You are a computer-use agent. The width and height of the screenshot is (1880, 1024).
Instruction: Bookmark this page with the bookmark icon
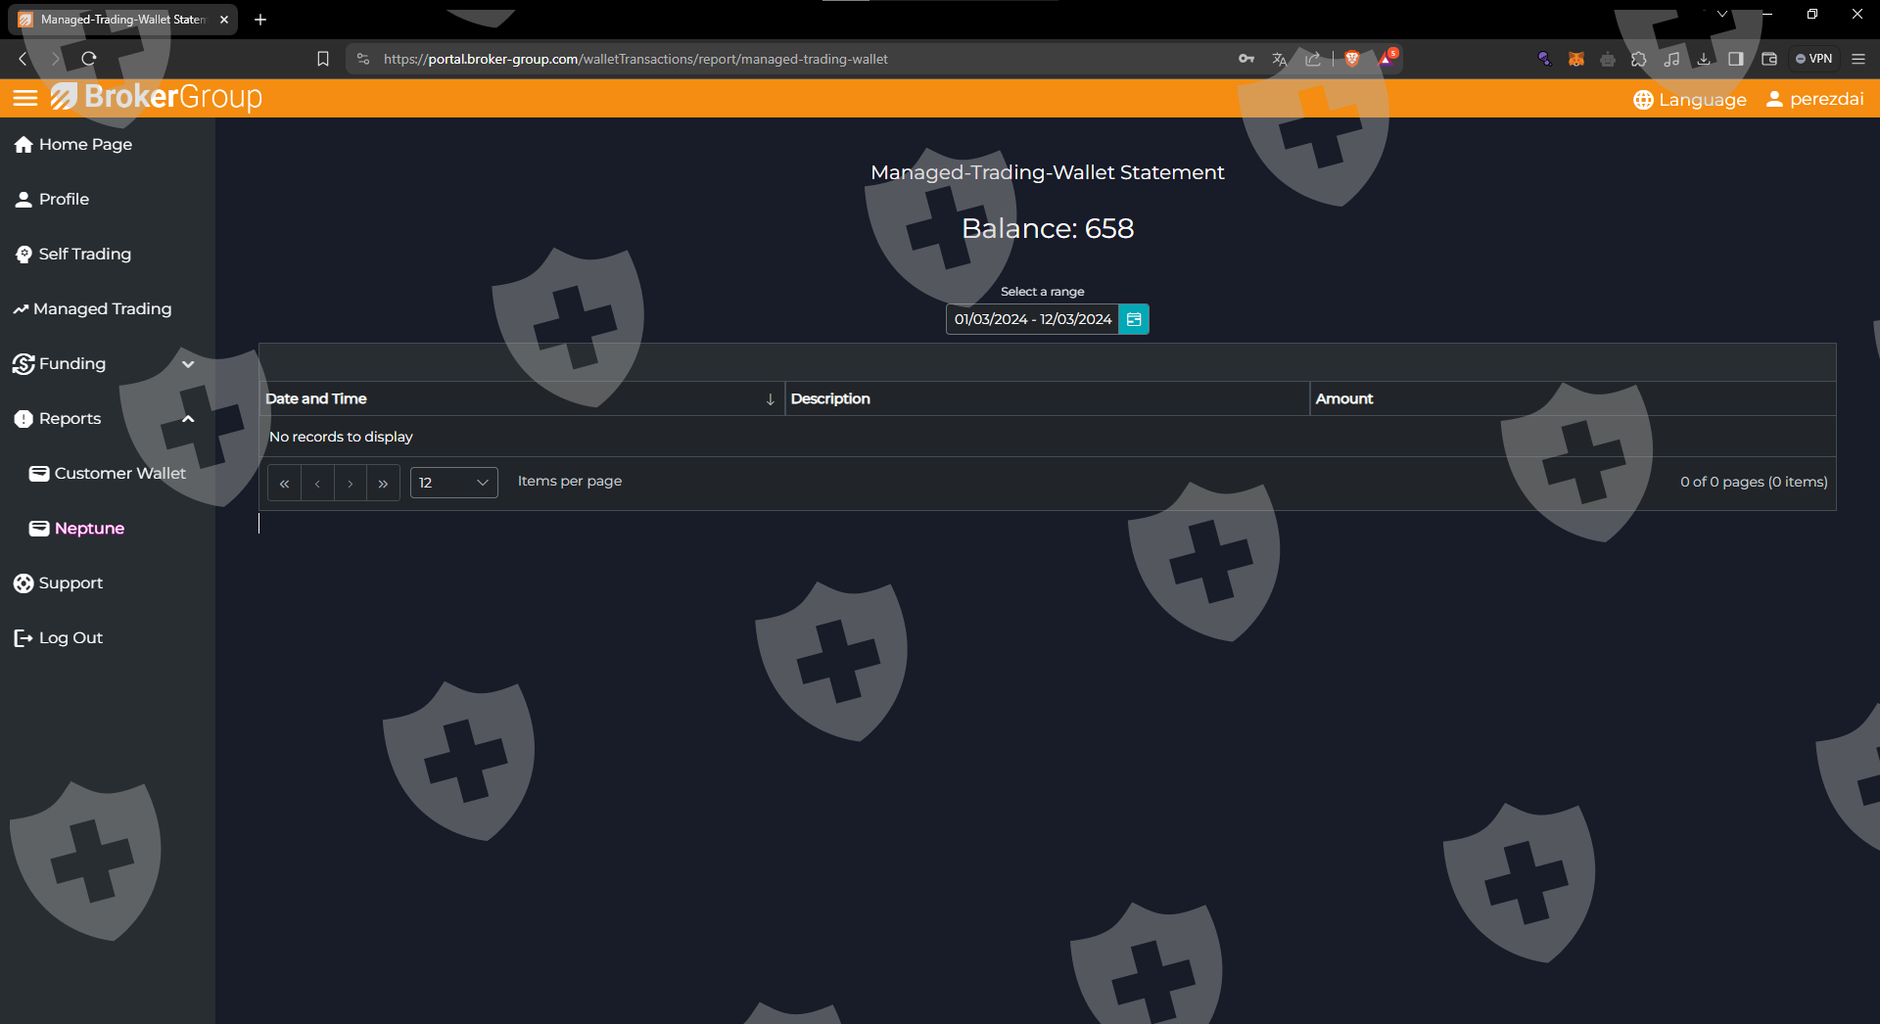(323, 59)
